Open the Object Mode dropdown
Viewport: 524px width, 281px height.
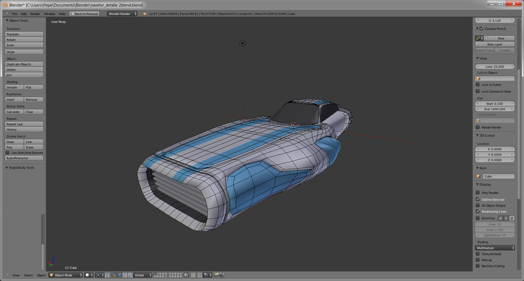click(65, 275)
